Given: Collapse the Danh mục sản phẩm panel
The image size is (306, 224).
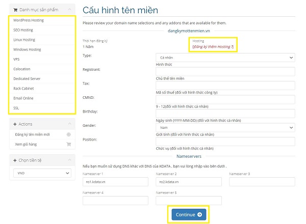Looking at the screenshot, I should click(x=69, y=9).
